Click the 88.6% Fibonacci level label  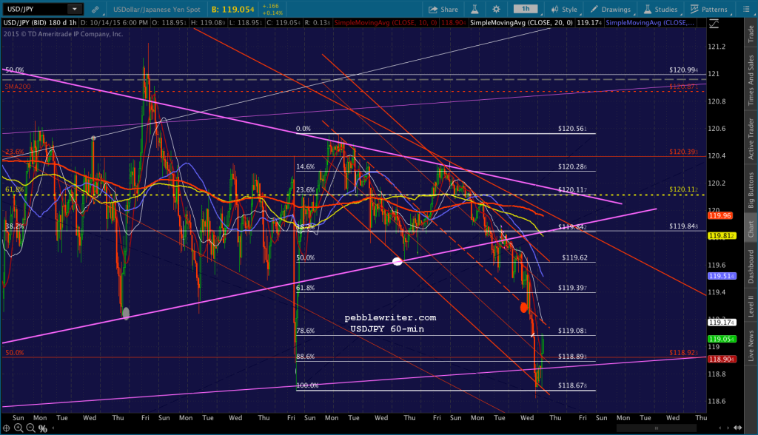tap(305, 357)
